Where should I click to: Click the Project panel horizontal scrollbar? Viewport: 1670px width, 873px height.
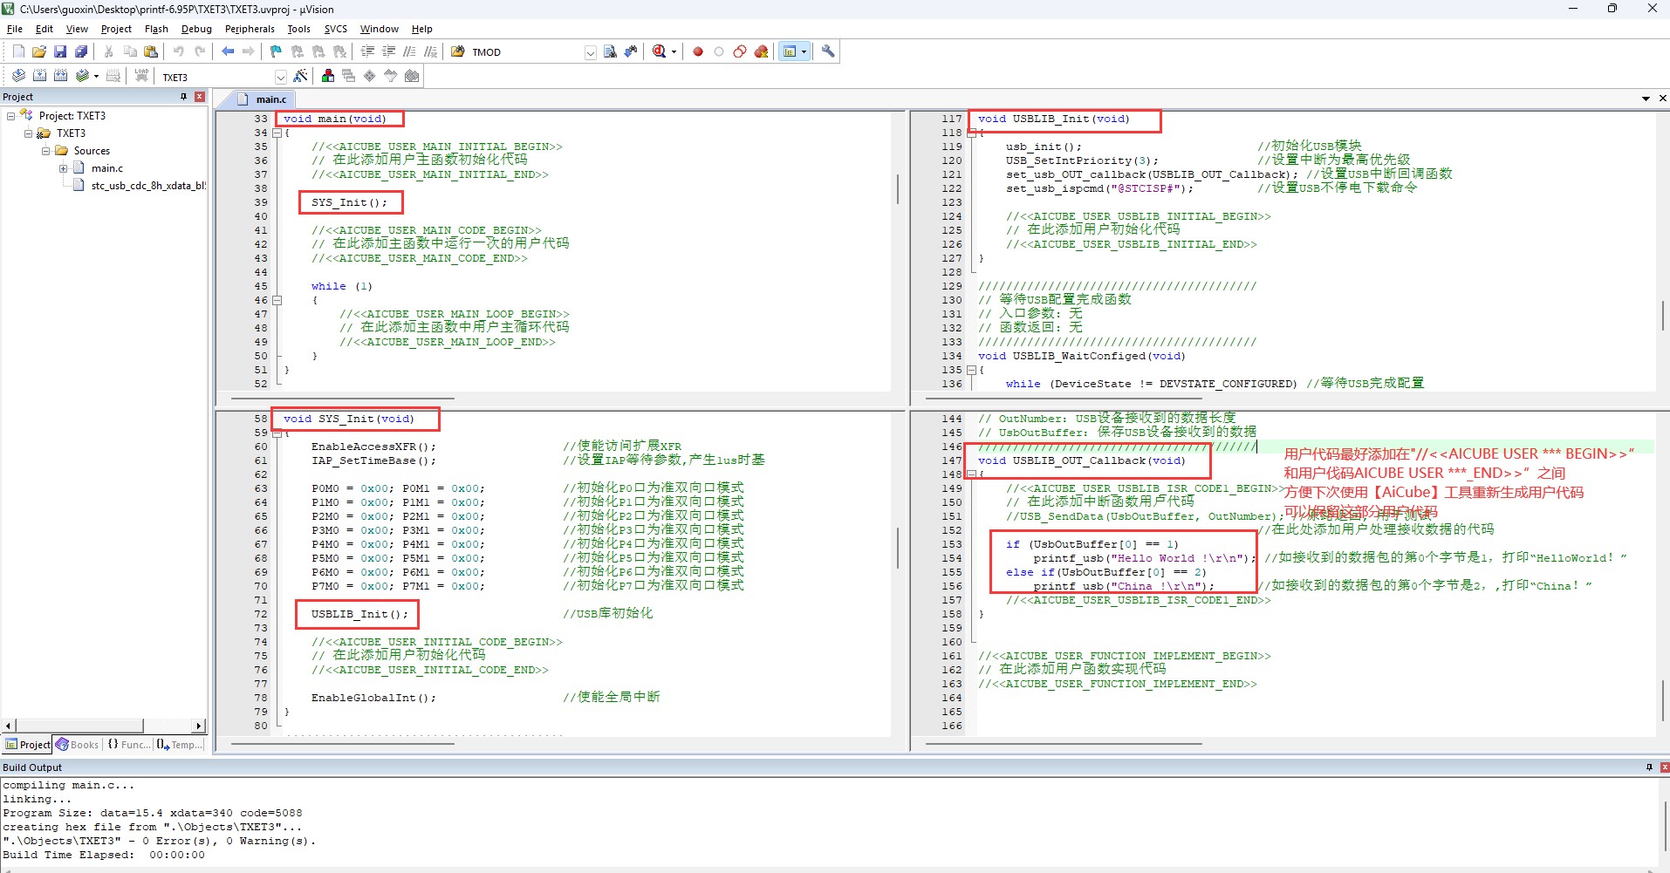pos(79,726)
